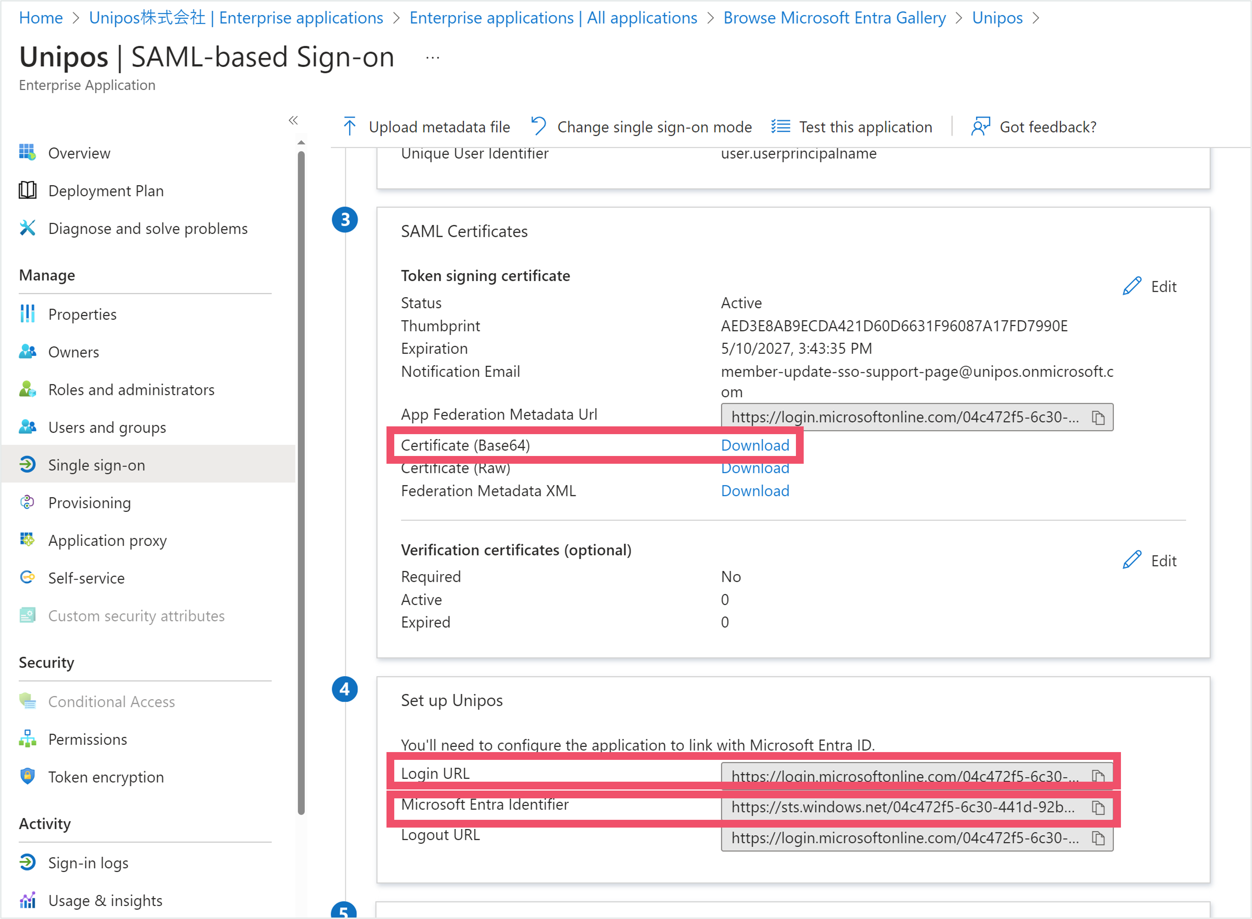The width and height of the screenshot is (1252, 919).
Task: Click the Single sign-on arrow icon
Action: 27,464
